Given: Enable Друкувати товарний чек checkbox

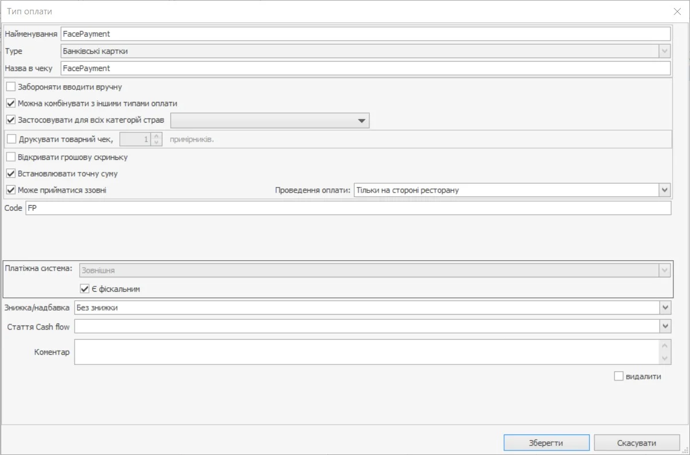Looking at the screenshot, I should 11,139.
